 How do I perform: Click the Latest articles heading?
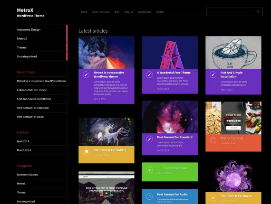[93, 31]
